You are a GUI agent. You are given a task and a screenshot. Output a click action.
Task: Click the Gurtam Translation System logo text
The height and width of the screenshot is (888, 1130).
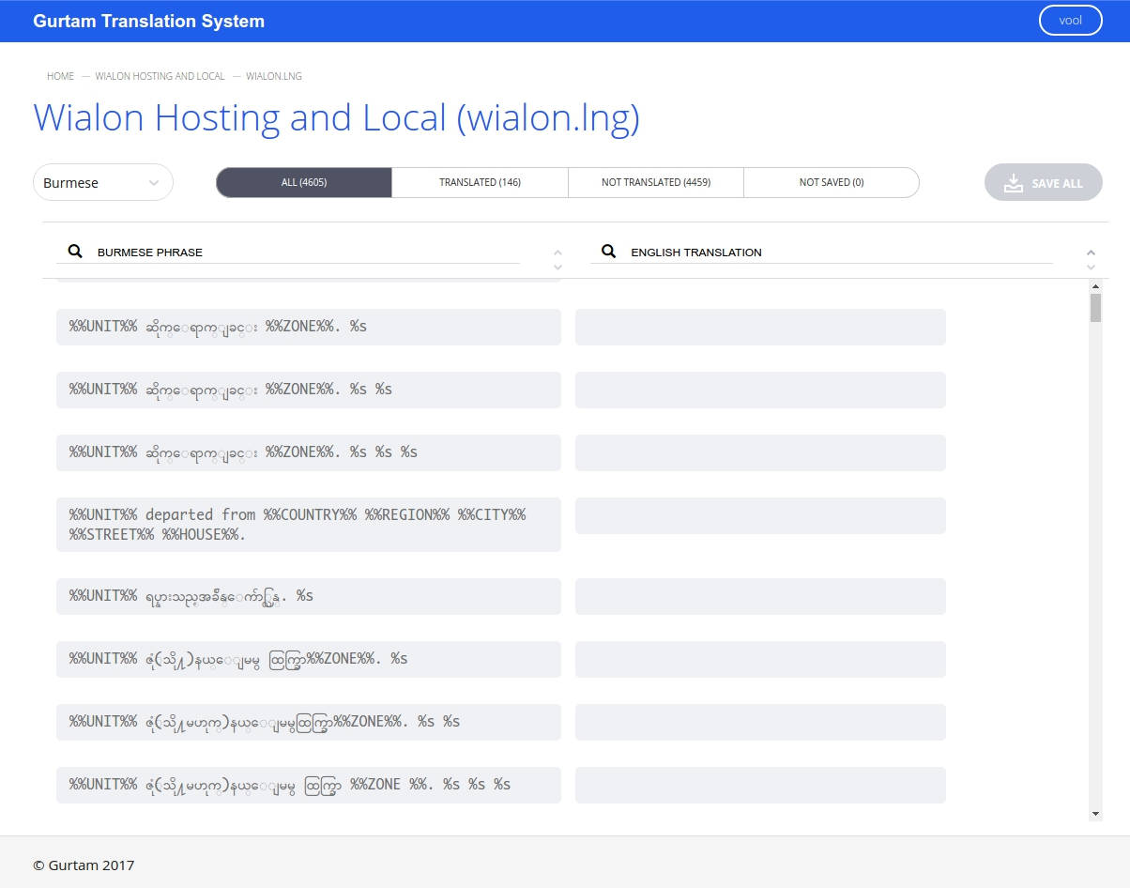tap(148, 20)
